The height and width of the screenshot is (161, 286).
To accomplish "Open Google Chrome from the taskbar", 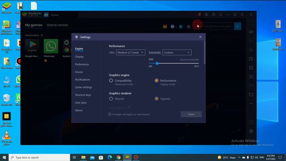I will click(x=118, y=157).
